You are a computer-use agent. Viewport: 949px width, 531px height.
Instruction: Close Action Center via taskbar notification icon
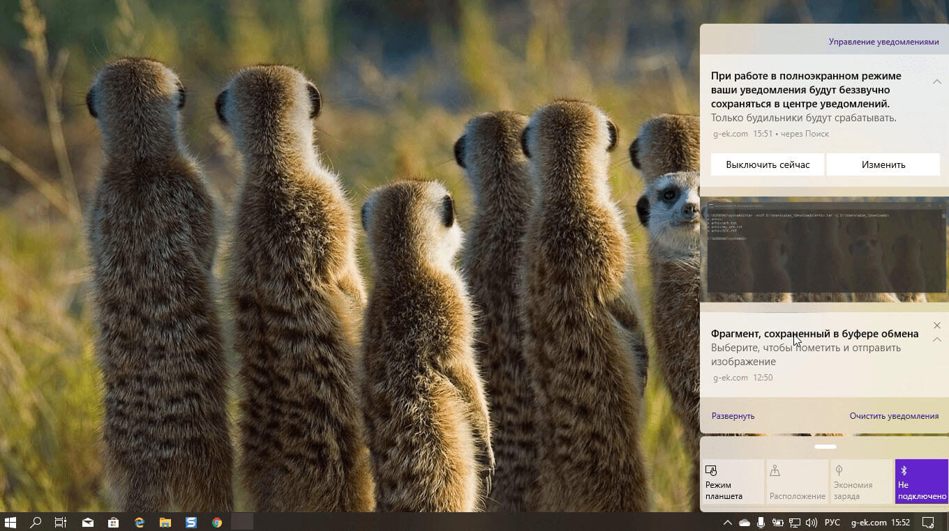pos(928,522)
